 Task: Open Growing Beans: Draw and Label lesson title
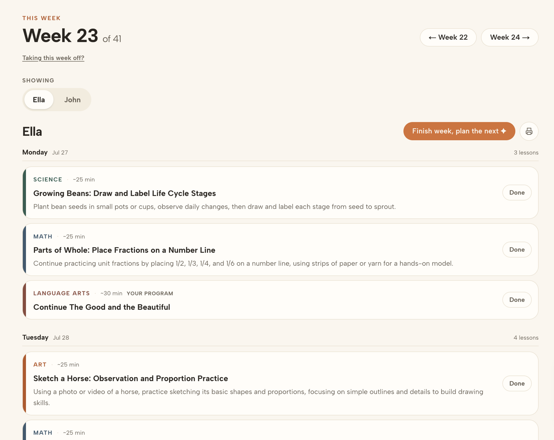pos(125,193)
